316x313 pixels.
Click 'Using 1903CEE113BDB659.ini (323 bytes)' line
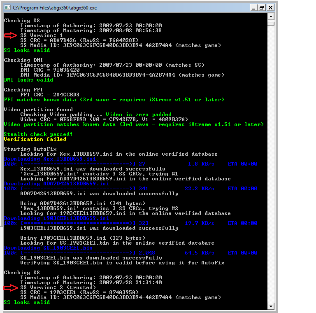83,238
